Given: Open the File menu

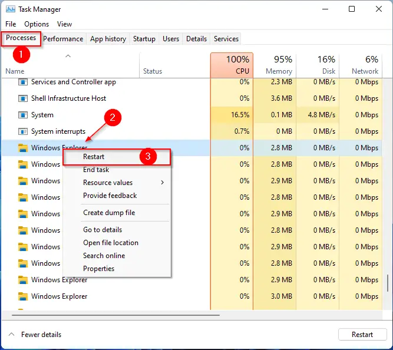Looking at the screenshot, I should tap(11, 24).
